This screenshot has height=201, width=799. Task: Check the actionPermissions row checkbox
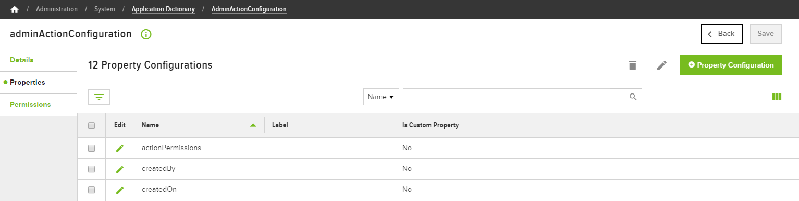pyautogui.click(x=92, y=148)
